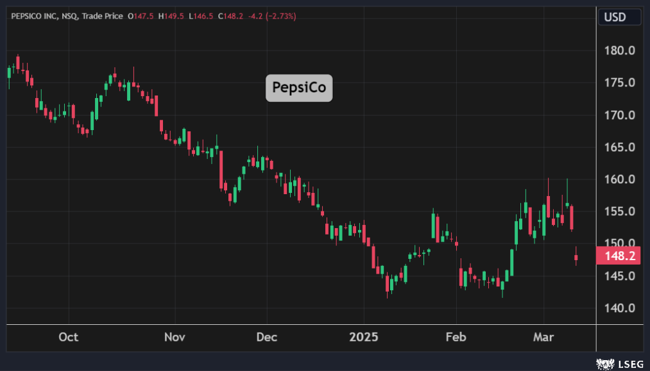650x371 pixels.
Task: Select the Feb time axis label
Action: tap(456, 337)
